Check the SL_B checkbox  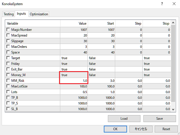(8, 109)
